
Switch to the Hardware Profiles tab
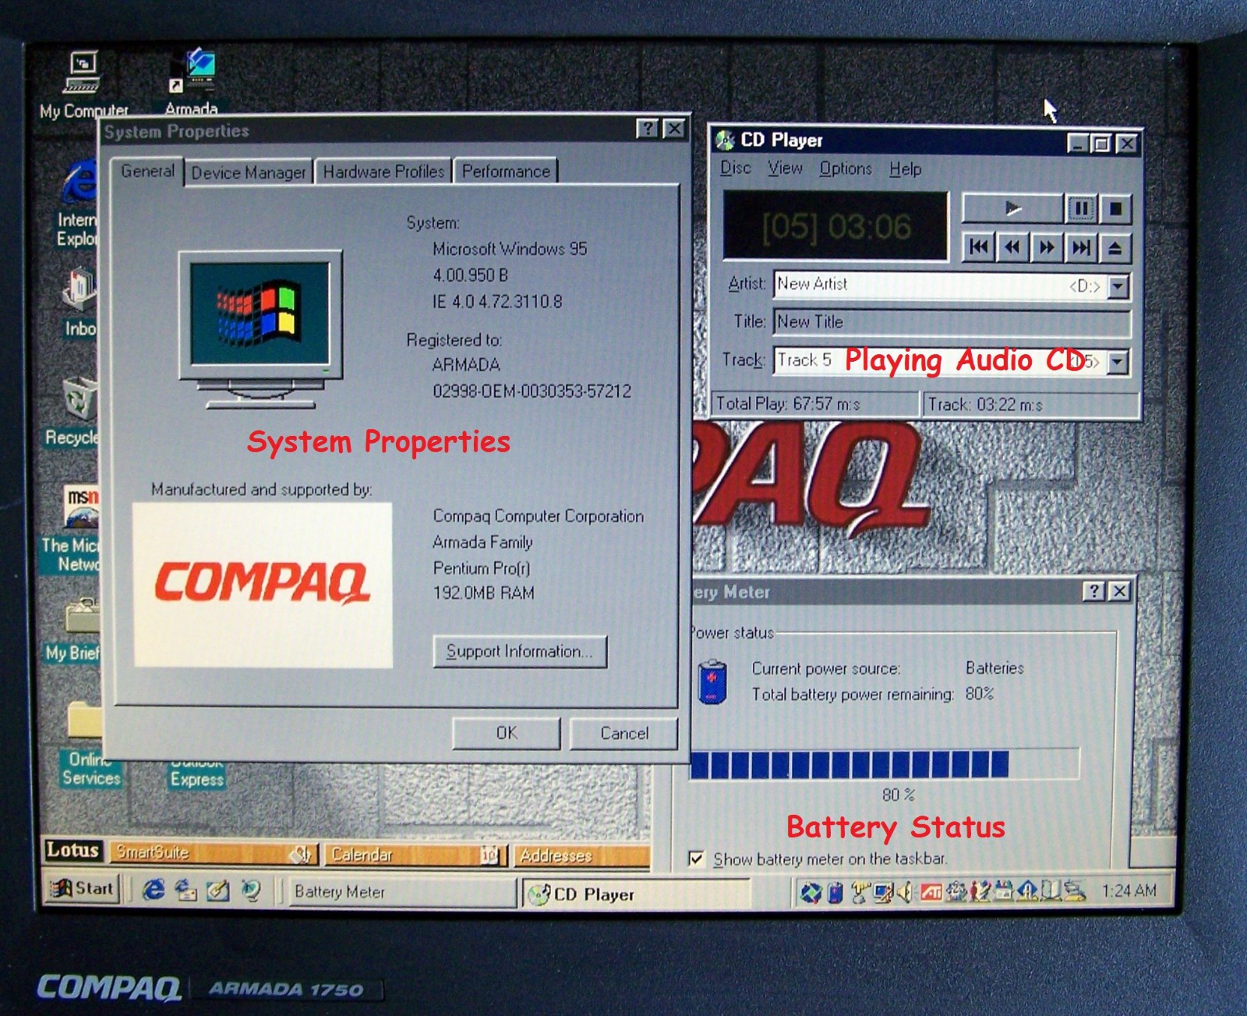click(x=383, y=172)
